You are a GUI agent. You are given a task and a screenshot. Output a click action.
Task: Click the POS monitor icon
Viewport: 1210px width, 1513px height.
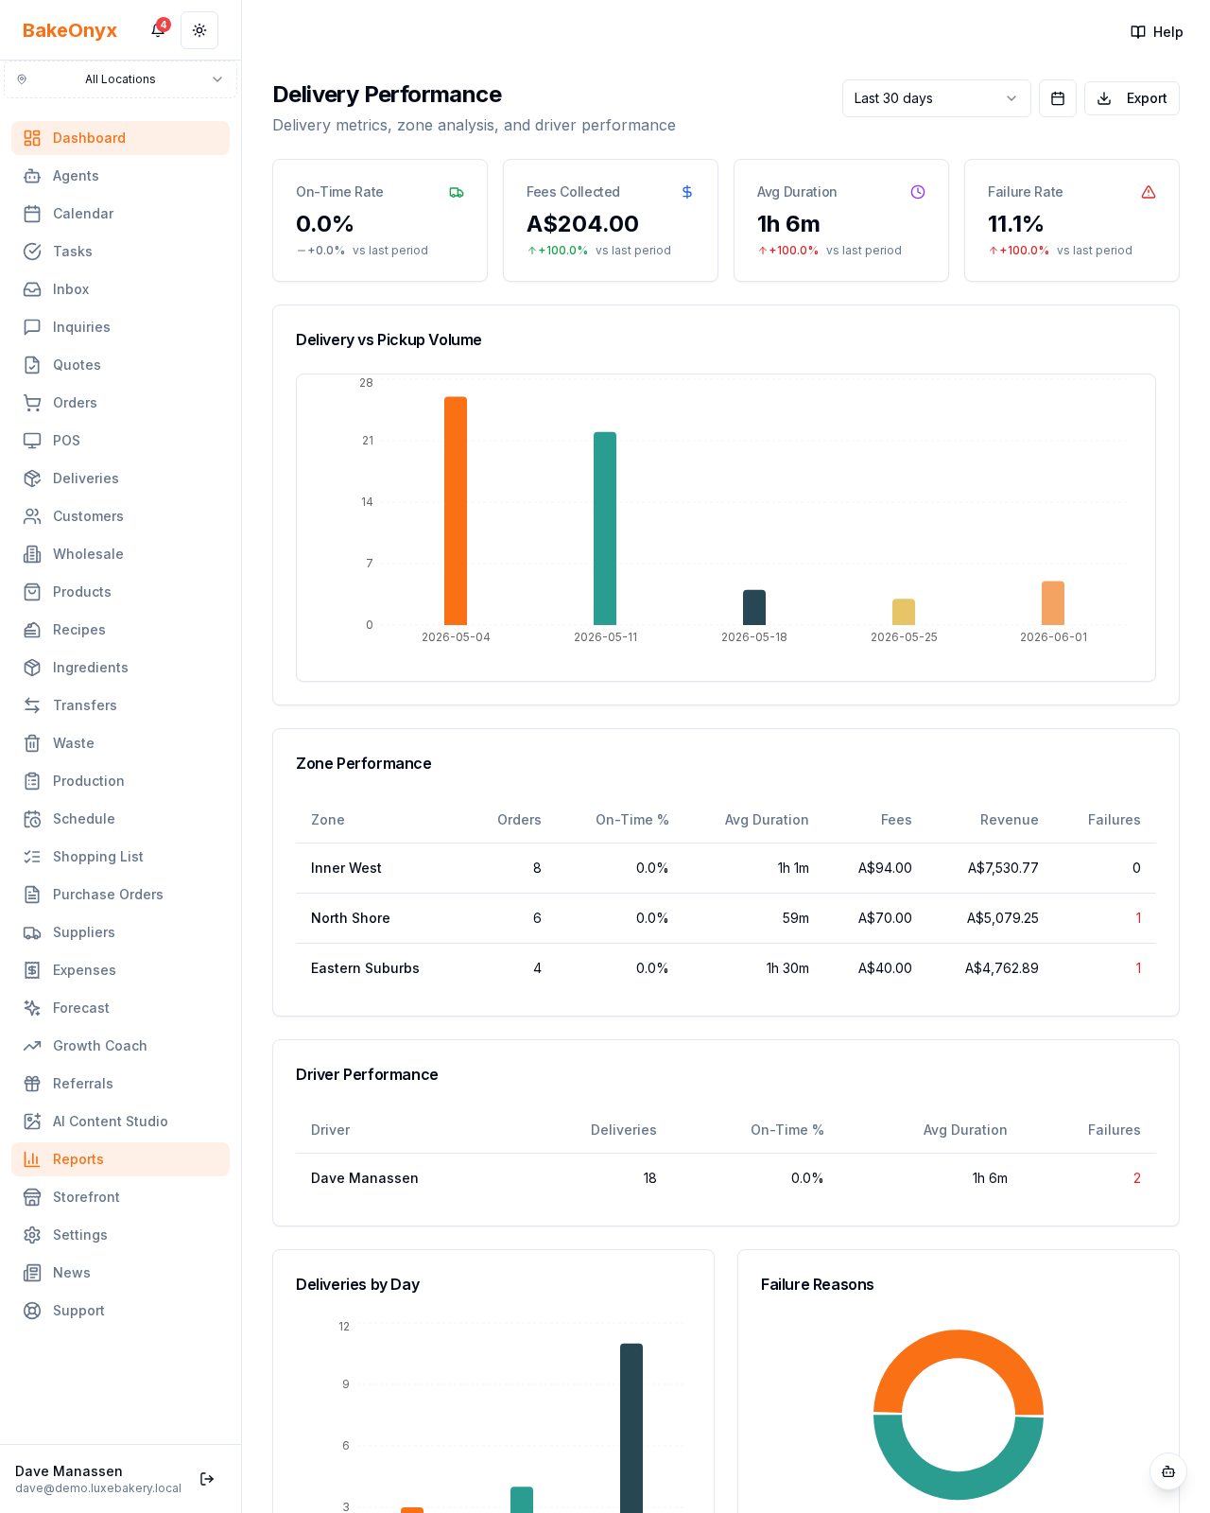(32, 441)
